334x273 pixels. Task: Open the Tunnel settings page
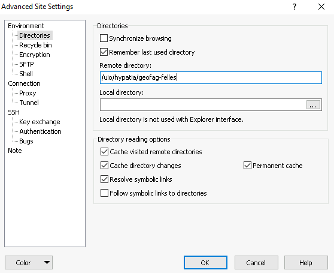point(29,103)
